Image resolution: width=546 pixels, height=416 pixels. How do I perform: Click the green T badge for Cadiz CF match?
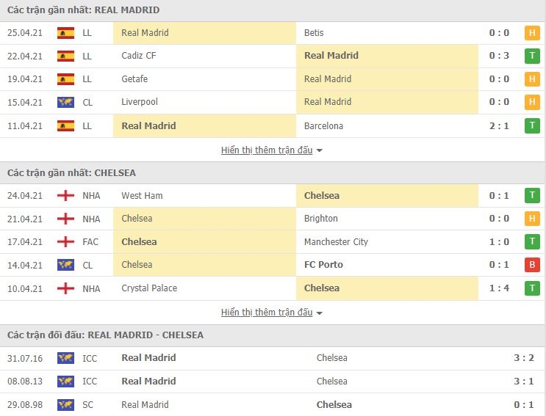(x=532, y=56)
